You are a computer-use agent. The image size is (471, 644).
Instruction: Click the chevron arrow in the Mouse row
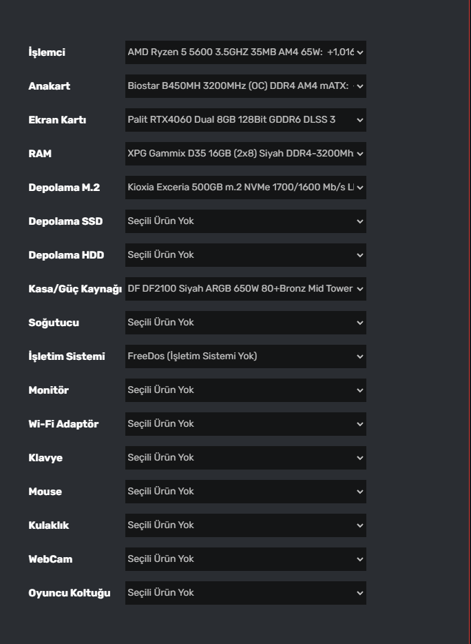[x=359, y=492]
